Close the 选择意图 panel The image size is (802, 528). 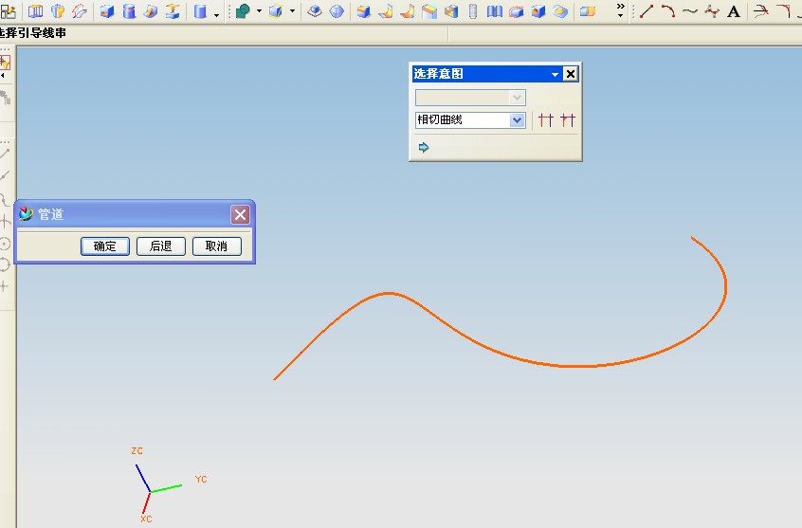click(x=571, y=74)
